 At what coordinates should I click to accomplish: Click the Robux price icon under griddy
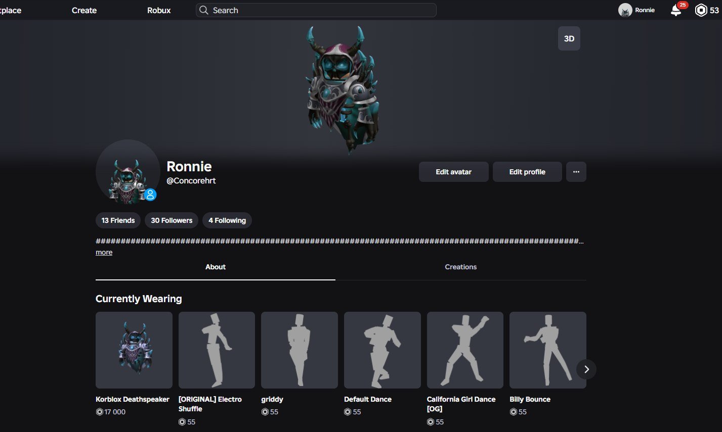tap(265, 412)
